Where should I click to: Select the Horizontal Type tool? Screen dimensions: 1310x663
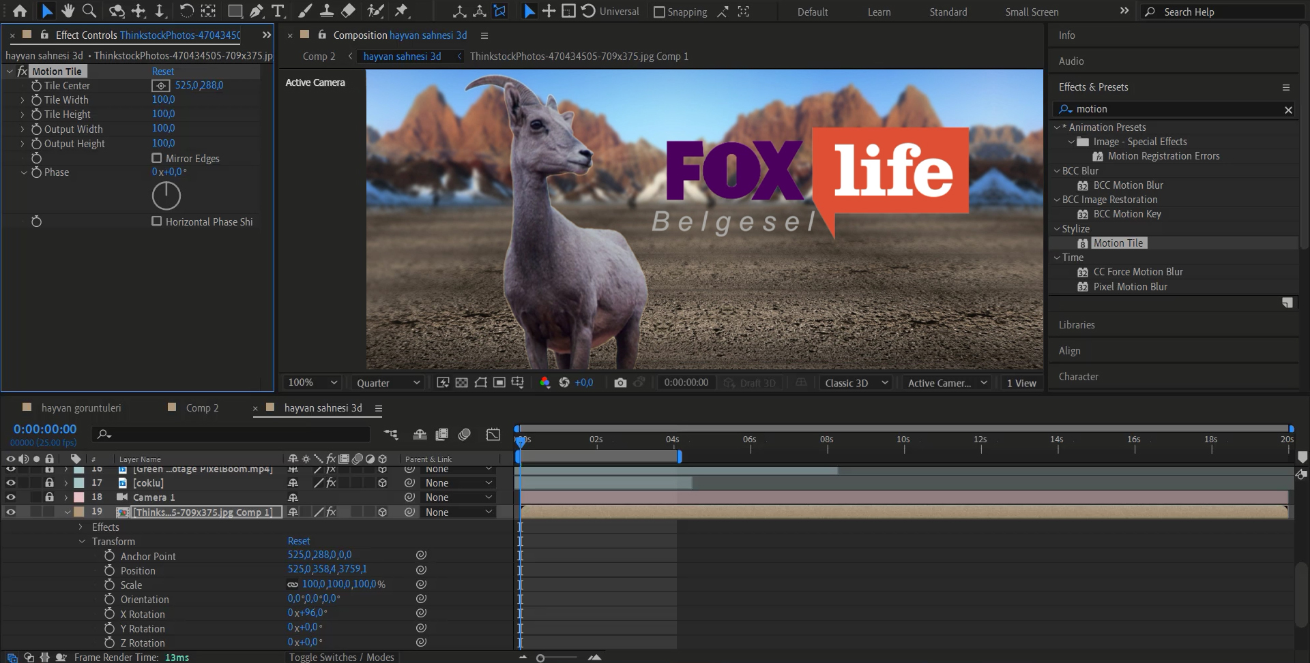(x=278, y=11)
